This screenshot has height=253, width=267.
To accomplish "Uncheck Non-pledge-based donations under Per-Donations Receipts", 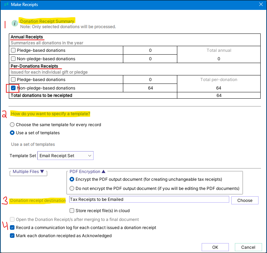I will tap(13, 88).
